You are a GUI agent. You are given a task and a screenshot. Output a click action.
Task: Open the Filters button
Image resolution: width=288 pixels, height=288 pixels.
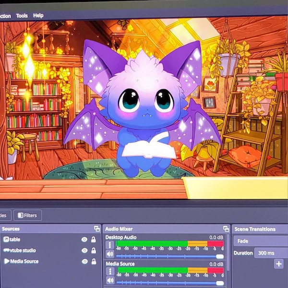coord(28,215)
